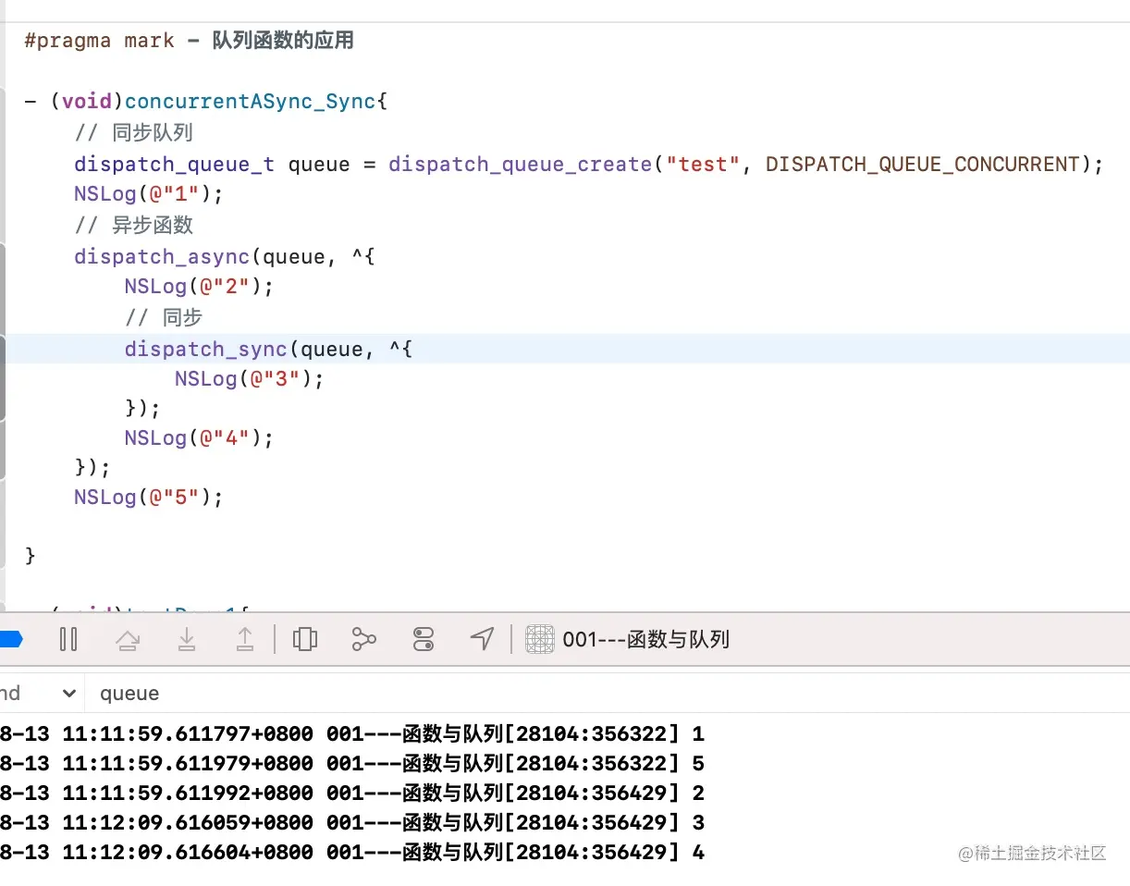
Task: Click the log line ending with 3
Action: (351, 822)
